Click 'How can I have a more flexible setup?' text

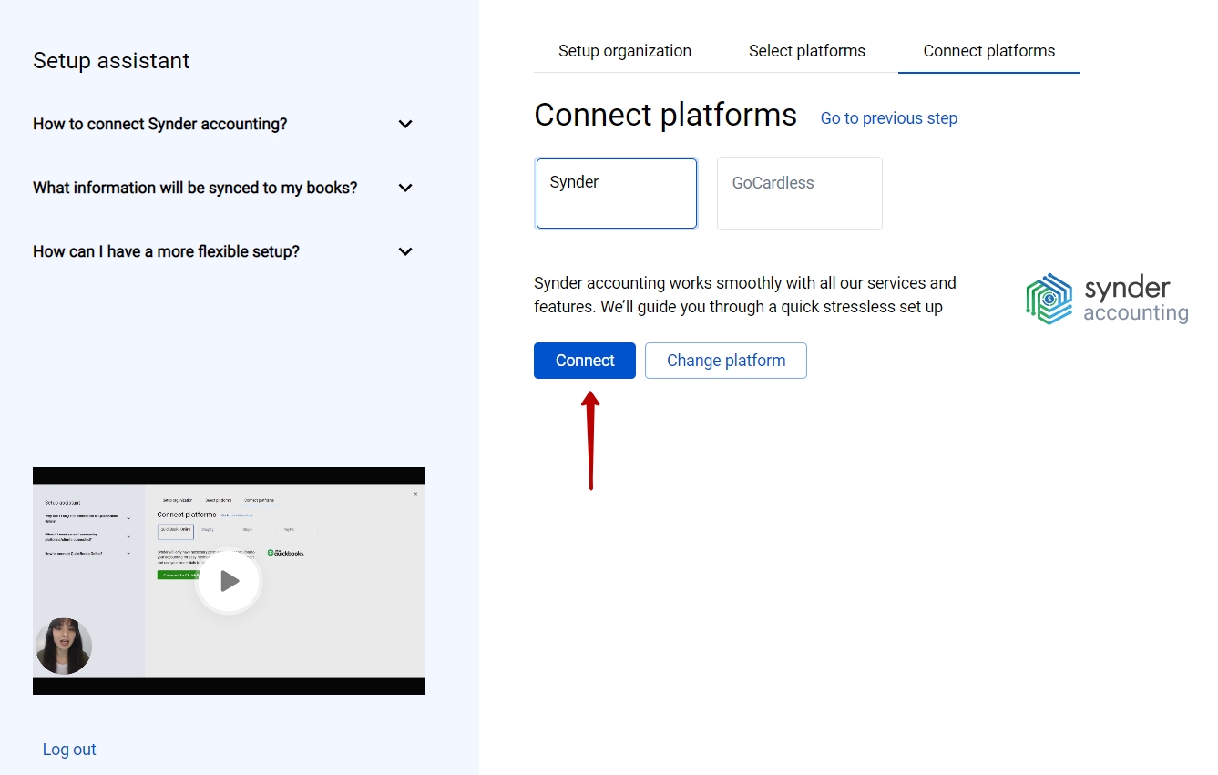166,251
